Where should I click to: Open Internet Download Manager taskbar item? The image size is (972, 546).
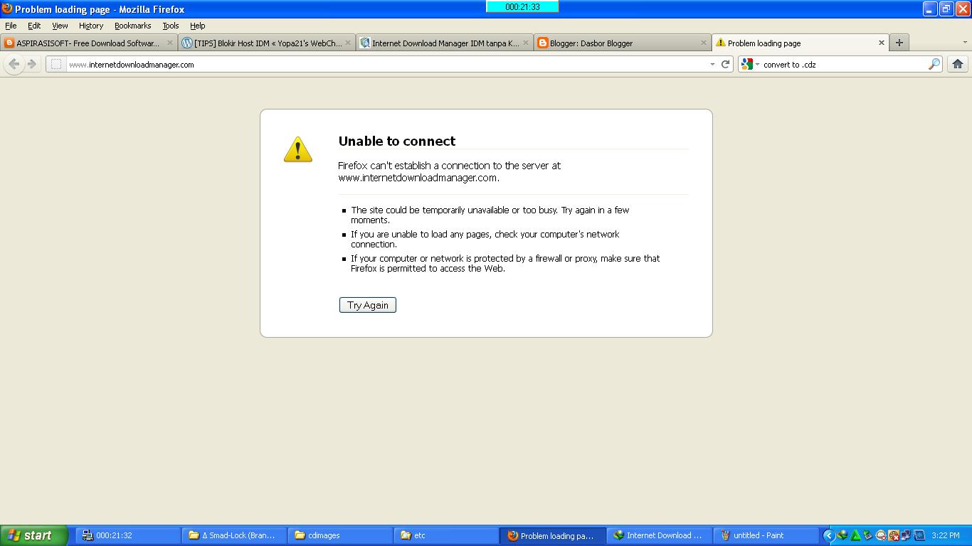pyautogui.click(x=658, y=535)
